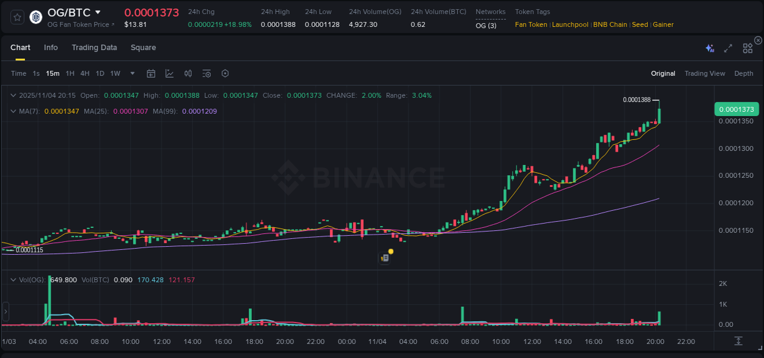Click the candlestick display options icon
Screen dimensions: 764x358
(188, 73)
